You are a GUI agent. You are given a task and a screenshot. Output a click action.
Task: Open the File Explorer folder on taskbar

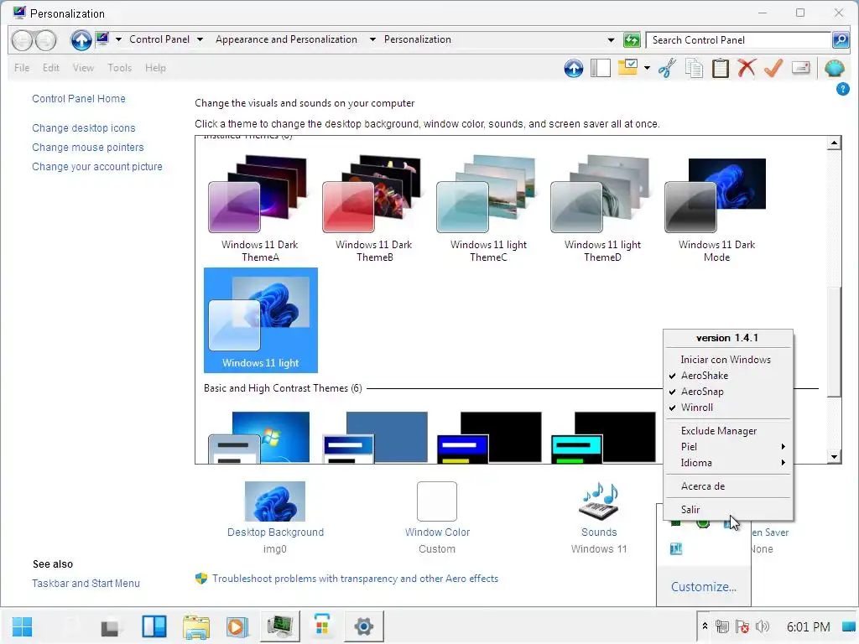[196, 626]
